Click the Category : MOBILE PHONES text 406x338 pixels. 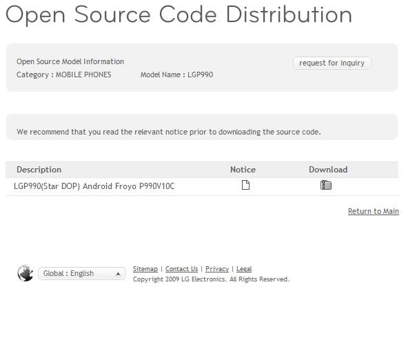63,74
